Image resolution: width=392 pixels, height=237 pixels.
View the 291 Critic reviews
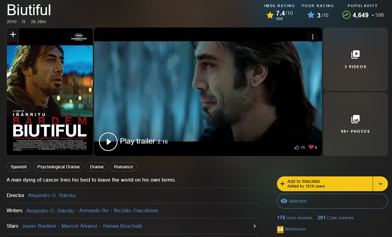(335, 218)
